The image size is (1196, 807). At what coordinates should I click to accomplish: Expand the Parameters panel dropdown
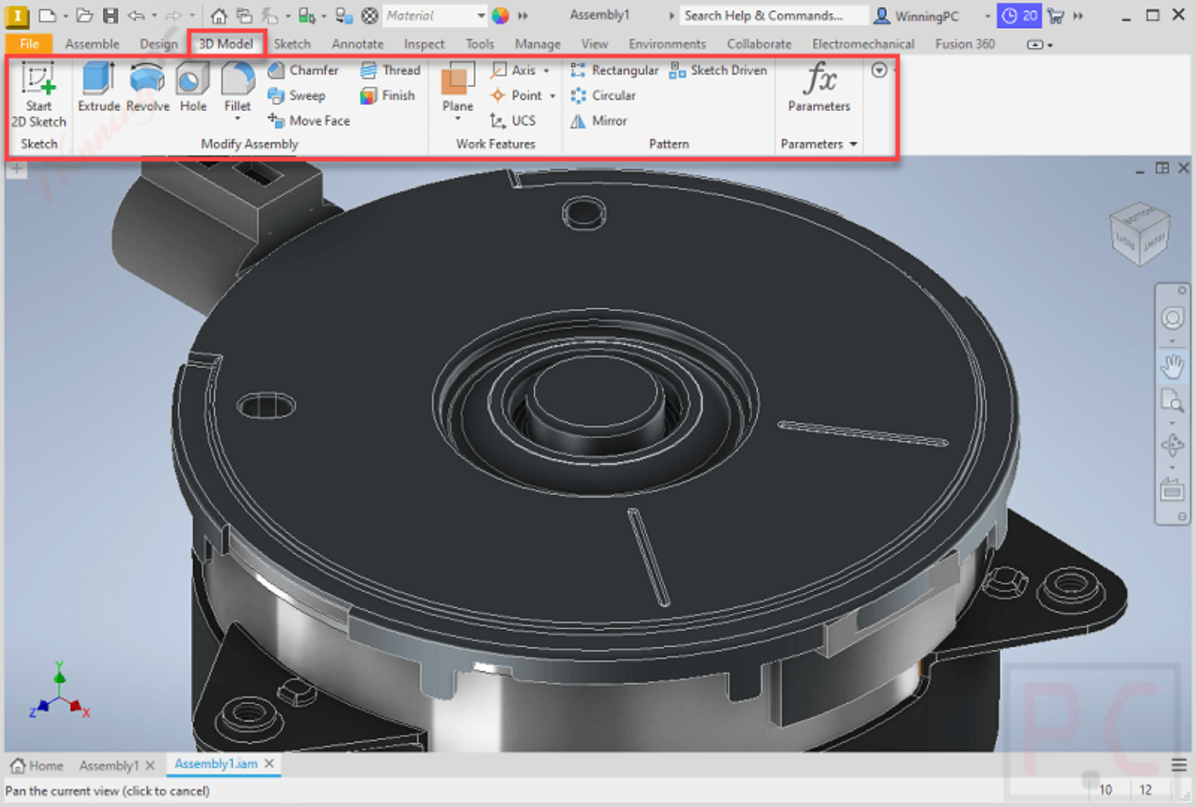click(854, 144)
